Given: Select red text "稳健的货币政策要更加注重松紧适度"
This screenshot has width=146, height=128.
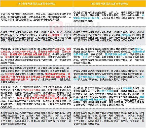Looking at the screenshot, I should [30, 54].
